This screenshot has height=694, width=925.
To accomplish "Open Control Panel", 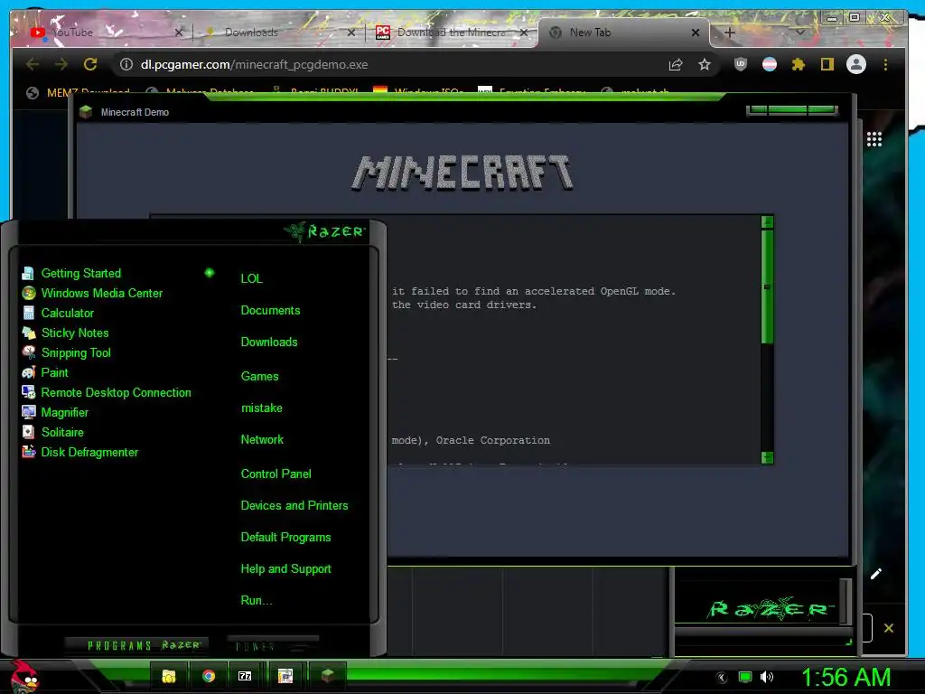I will (x=276, y=474).
